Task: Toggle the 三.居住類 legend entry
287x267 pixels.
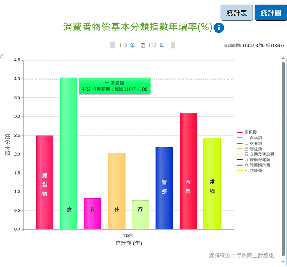Action: tap(253, 148)
